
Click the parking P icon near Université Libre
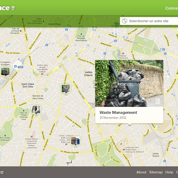tap(121, 144)
